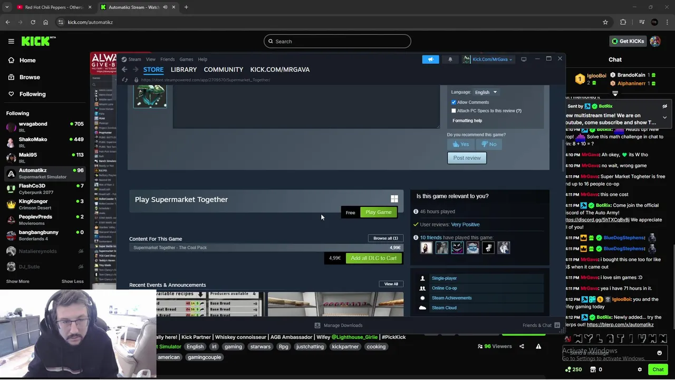
Task: Click Add all DLC to Cart
Action: (373, 258)
